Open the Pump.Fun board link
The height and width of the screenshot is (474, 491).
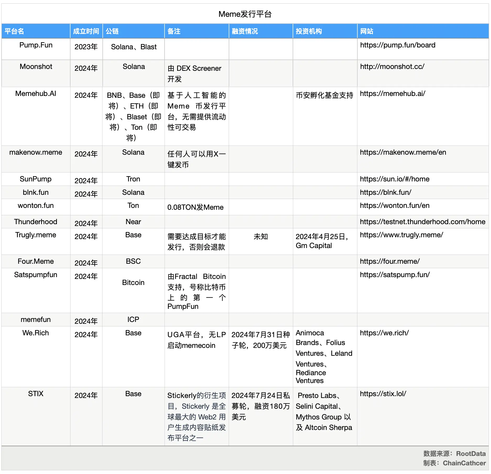pyautogui.click(x=398, y=45)
